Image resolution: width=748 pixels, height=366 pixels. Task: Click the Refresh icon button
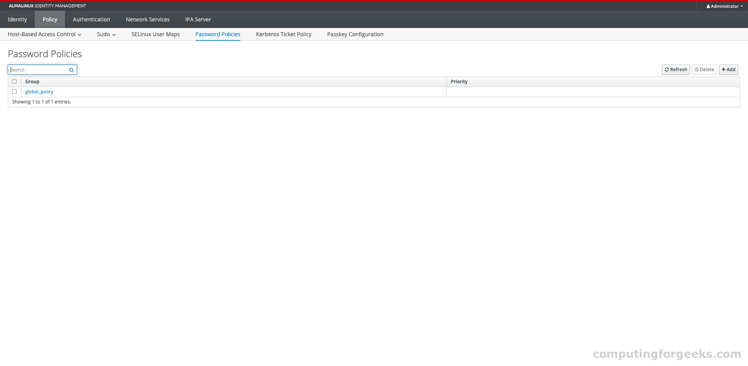pos(667,69)
